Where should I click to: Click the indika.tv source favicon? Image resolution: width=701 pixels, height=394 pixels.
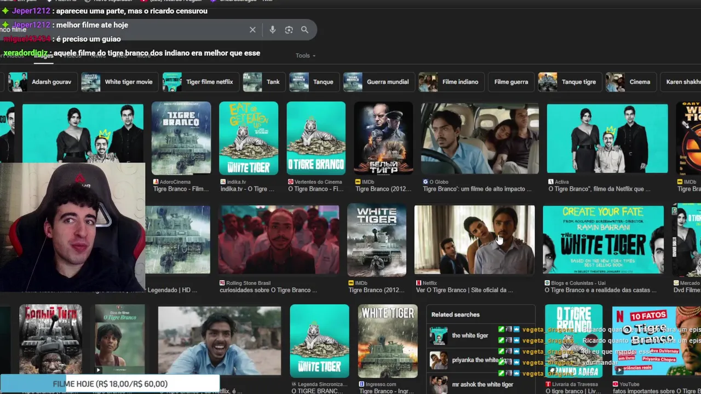pos(223,182)
